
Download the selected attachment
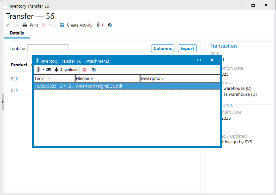click(x=66, y=70)
